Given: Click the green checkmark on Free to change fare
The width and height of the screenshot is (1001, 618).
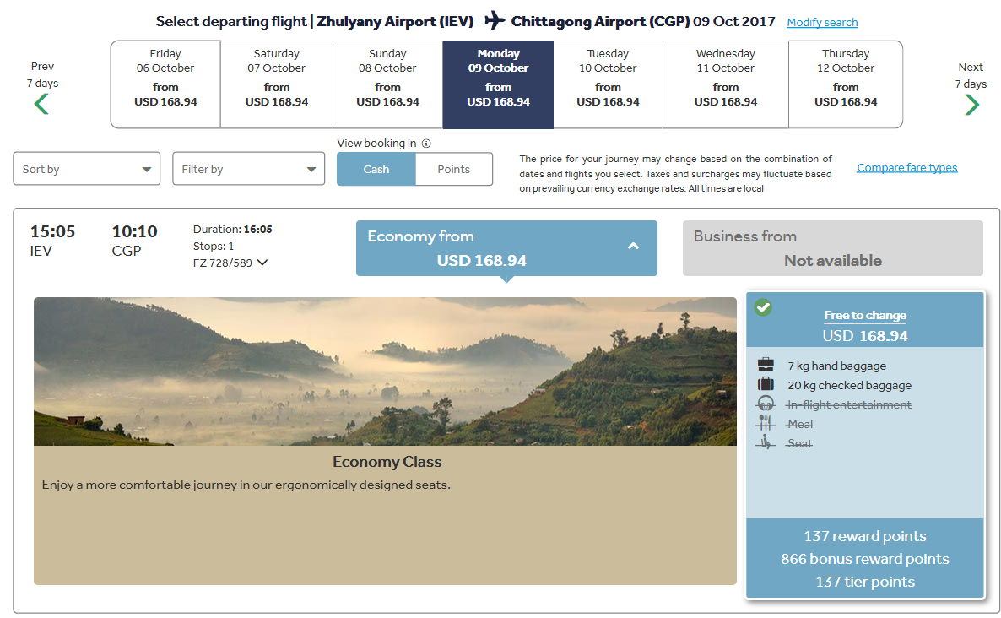Looking at the screenshot, I should tap(763, 307).
